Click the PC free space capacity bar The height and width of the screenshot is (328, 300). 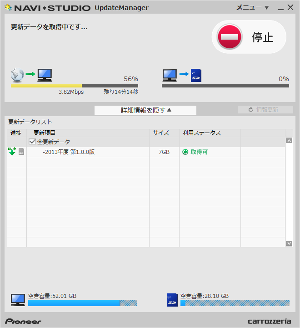[x=83, y=303]
